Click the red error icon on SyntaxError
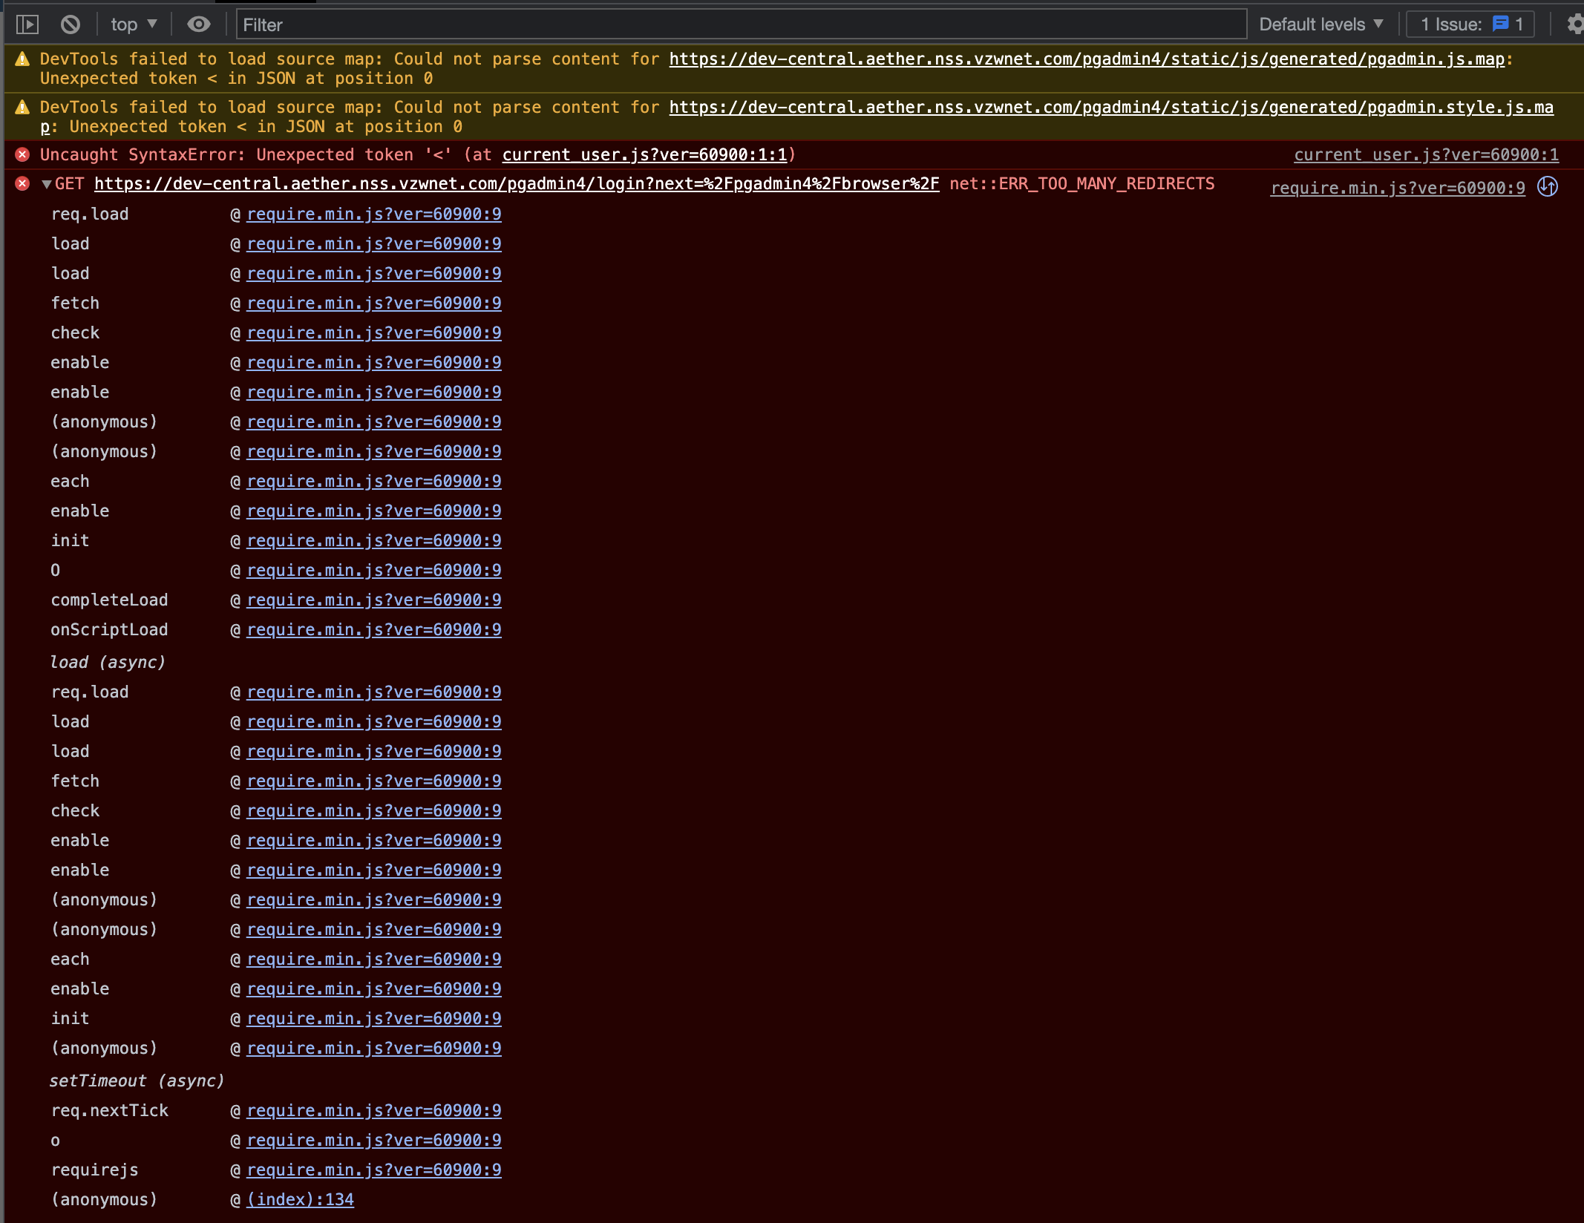The height and width of the screenshot is (1223, 1584). point(22,154)
